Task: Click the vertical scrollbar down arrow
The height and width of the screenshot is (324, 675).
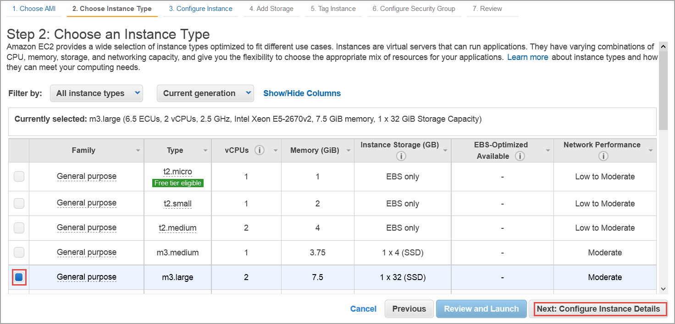Action: 664,289
